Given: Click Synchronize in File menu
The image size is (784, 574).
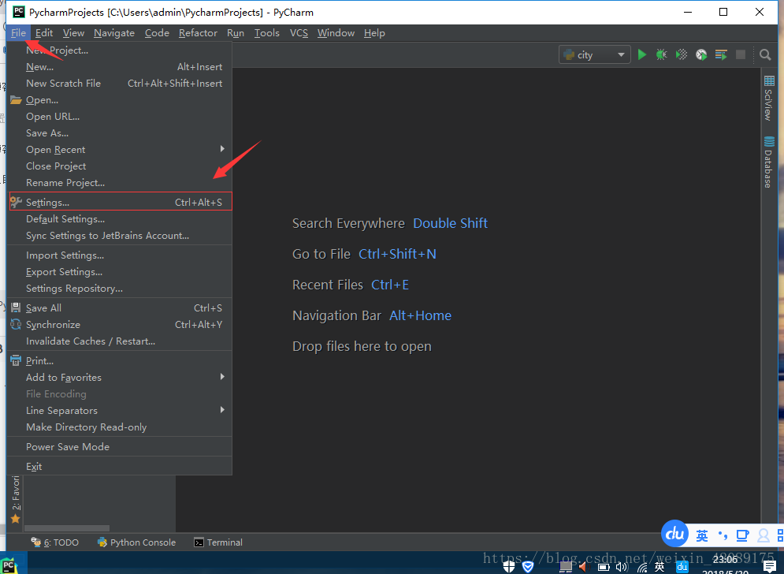Looking at the screenshot, I should (120, 324).
